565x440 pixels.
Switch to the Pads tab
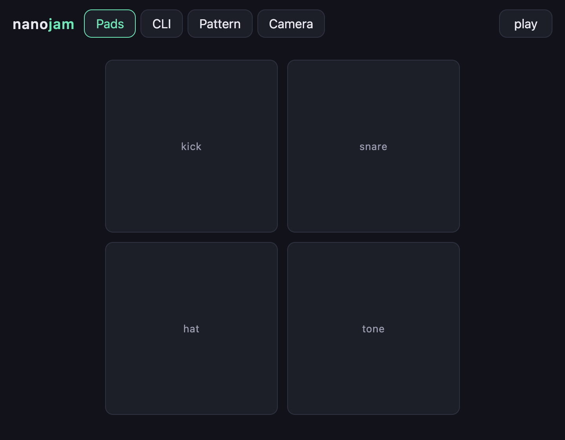(x=110, y=24)
